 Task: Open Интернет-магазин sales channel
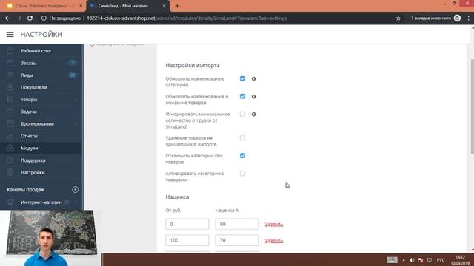(41, 202)
